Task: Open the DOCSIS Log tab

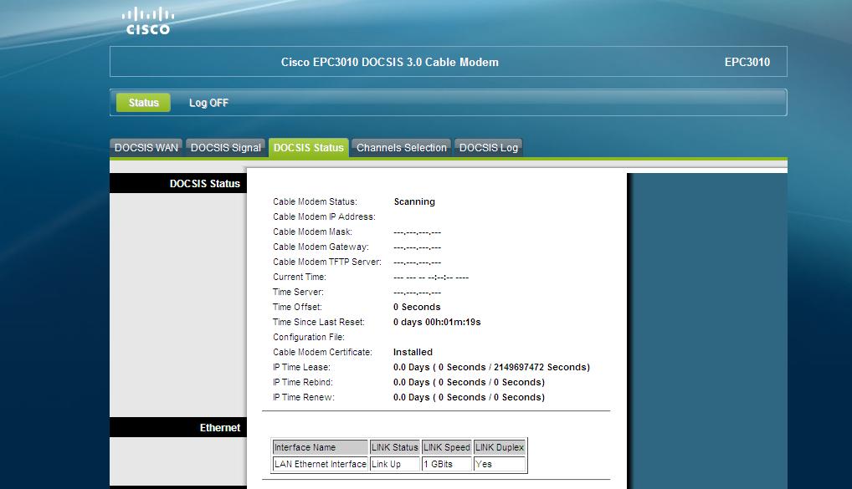Action: 489,148
